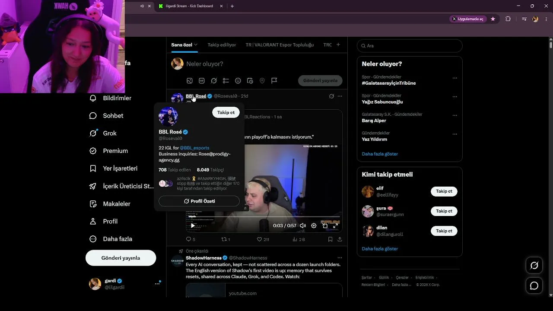Screen dimensions: 553x311
Task: Open options for Yaz Yıldırım trend
Action: click(454, 134)
